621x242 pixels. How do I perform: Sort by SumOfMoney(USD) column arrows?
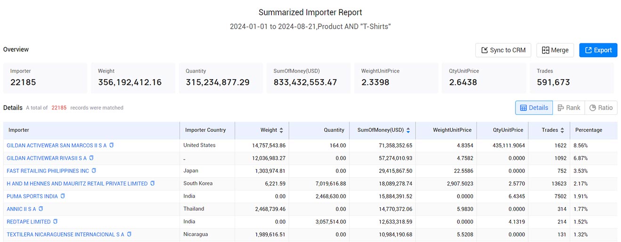click(408, 130)
